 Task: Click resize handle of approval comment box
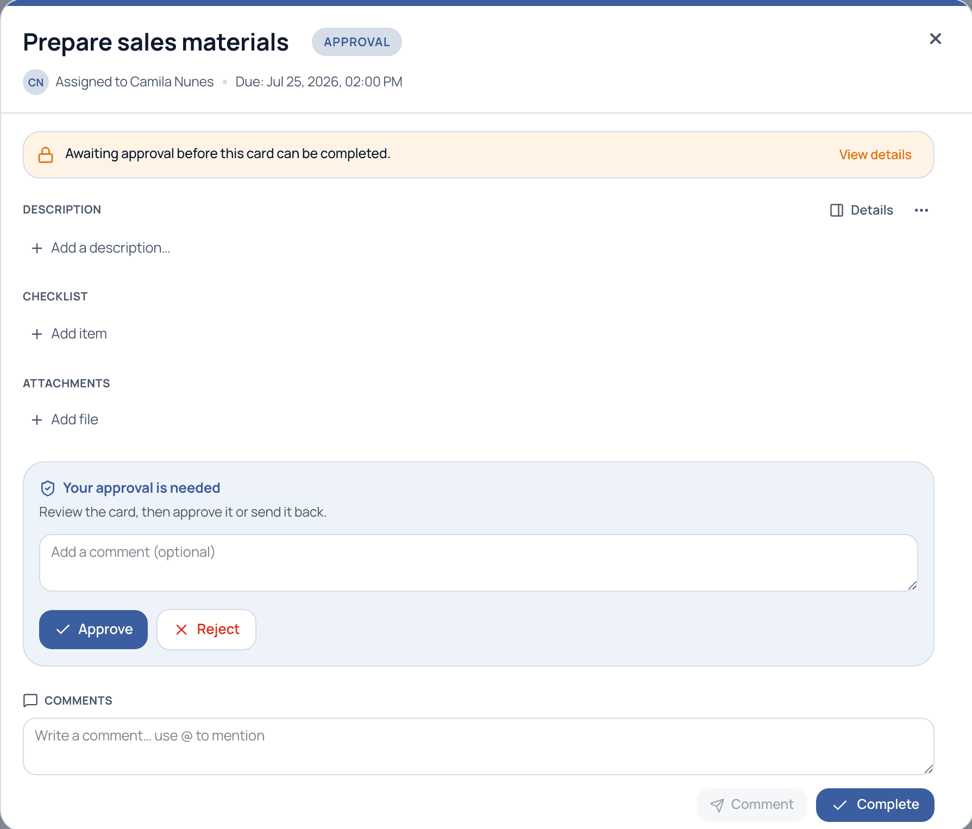[x=912, y=585]
